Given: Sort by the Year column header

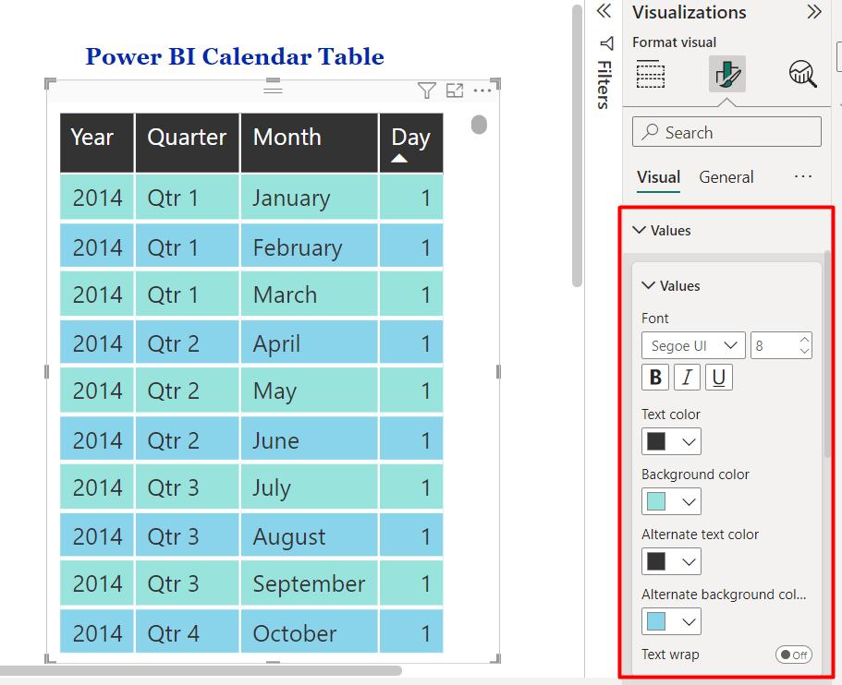Looking at the screenshot, I should tap(97, 143).
